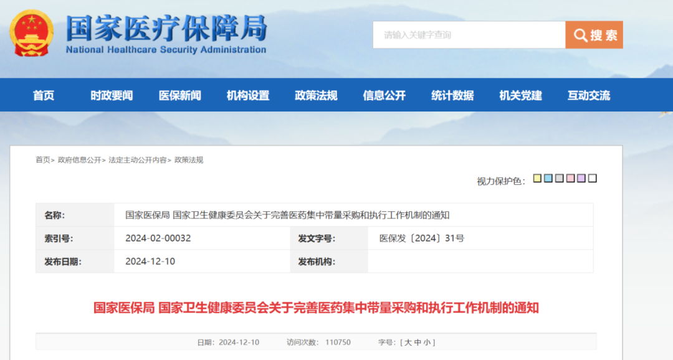Open the 机关党建 menu item
The width and height of the screenshot is (673, 360).
520,95
